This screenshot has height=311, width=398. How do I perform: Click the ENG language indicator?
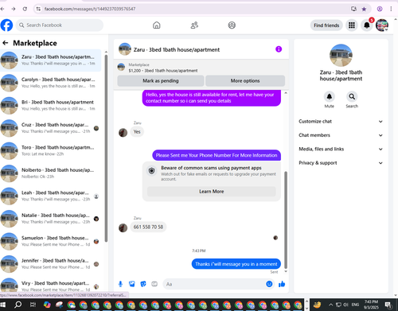point(355,305)
